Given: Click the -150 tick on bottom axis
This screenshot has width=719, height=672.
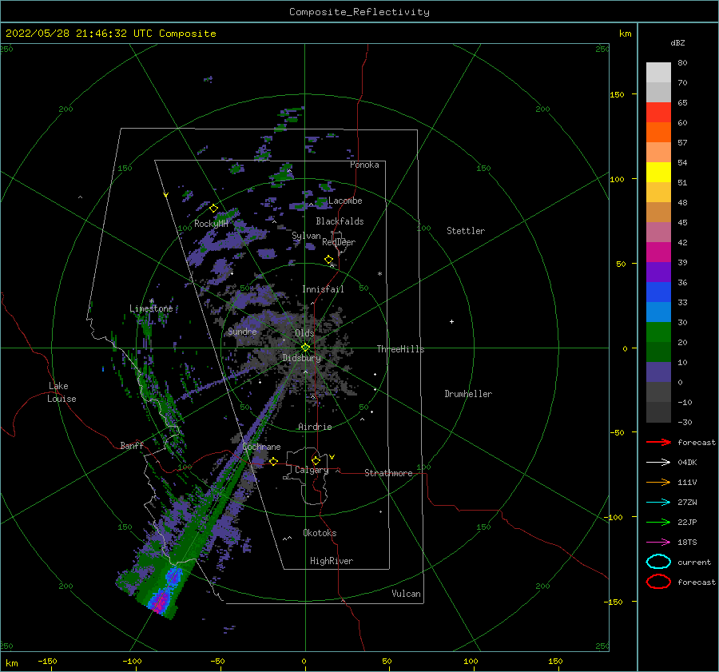Looking at the screenshot, I should click(x=47, y=661).
